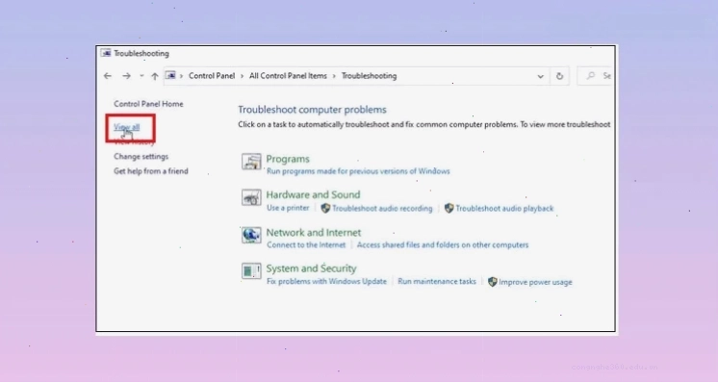Open System and Security heading
Image resolution: width=718 pixels, height=383 pixels.
[x=312, y=268]
